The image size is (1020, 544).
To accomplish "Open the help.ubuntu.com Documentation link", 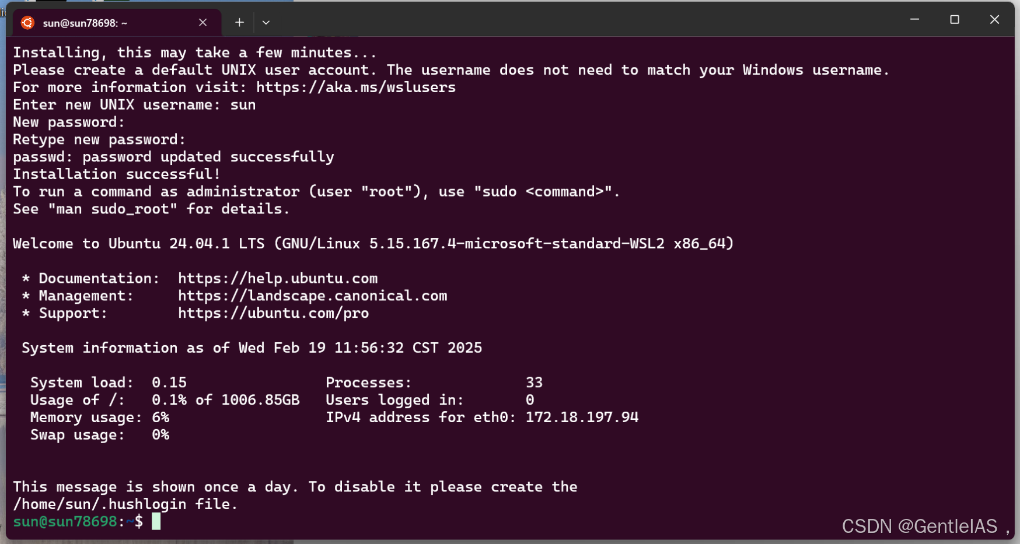I will point(278,278).
